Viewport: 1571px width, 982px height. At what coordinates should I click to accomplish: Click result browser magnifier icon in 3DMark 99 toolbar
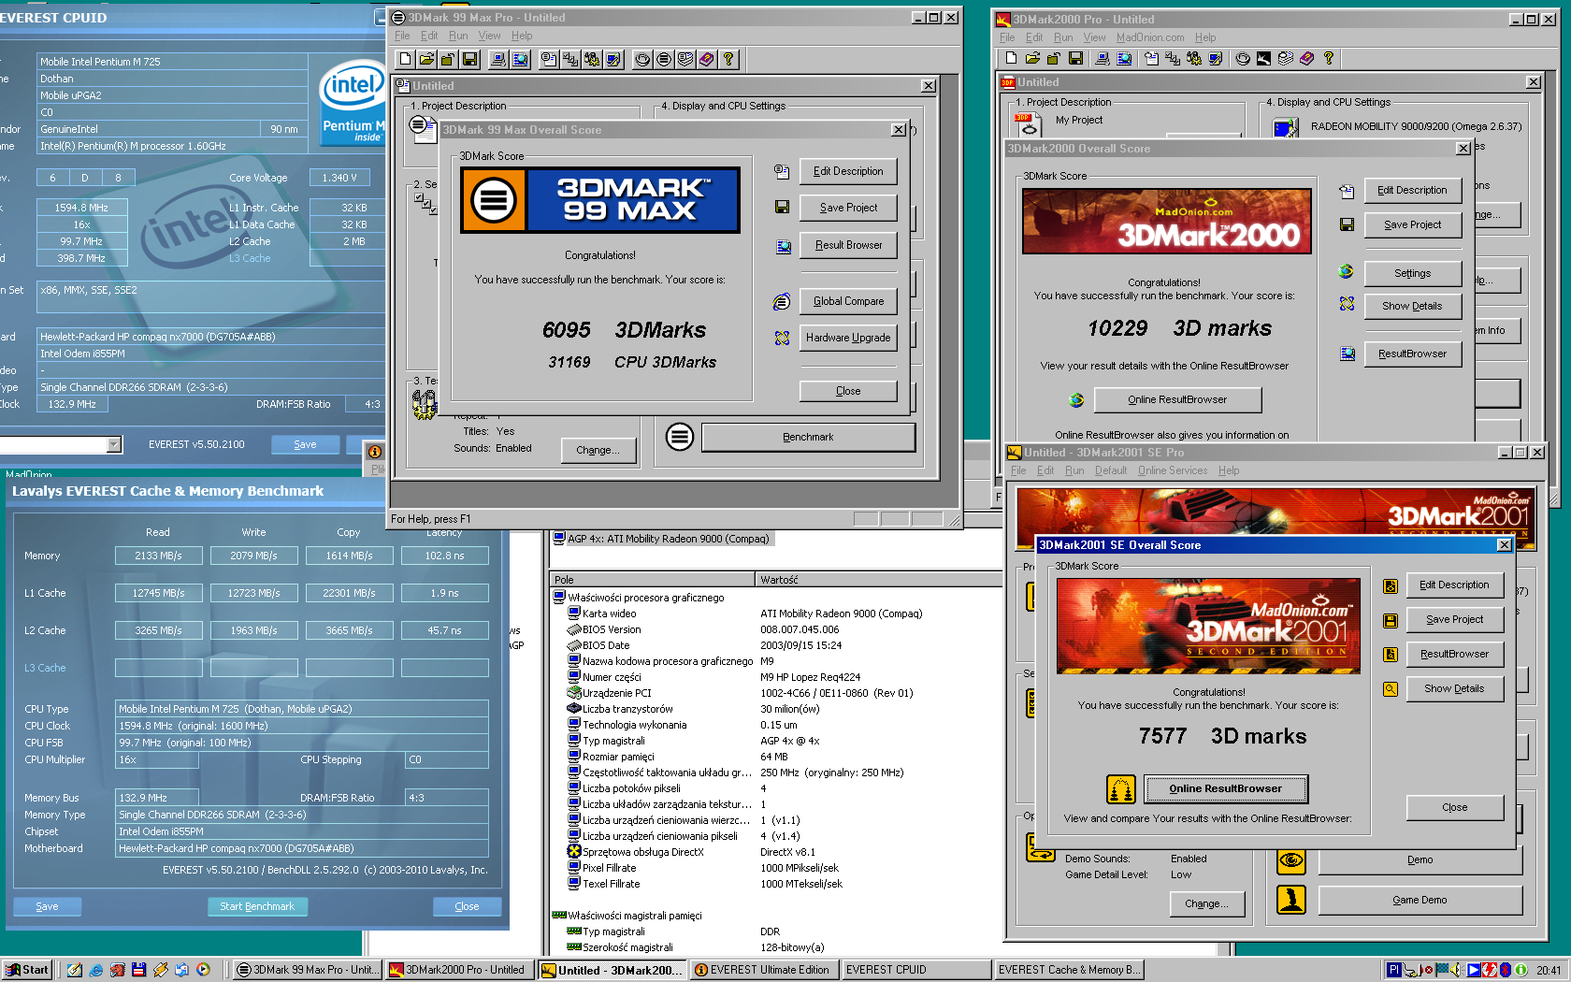(520, 59)
